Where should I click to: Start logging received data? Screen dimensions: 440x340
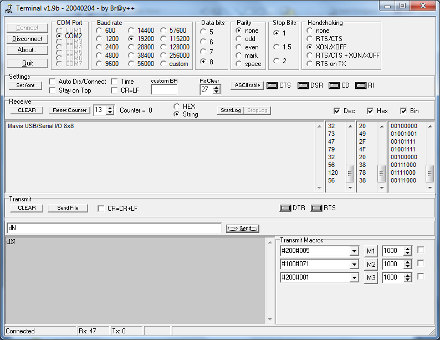click(231, 110)
